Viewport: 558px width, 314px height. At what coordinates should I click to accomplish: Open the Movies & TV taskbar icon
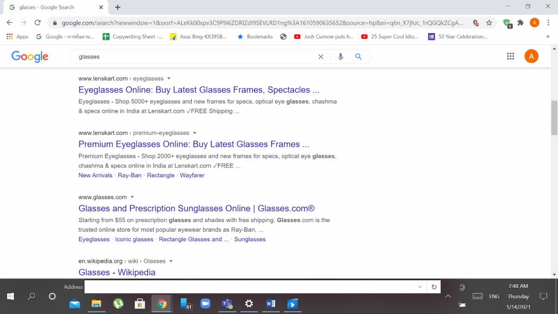tap(292, 304)
